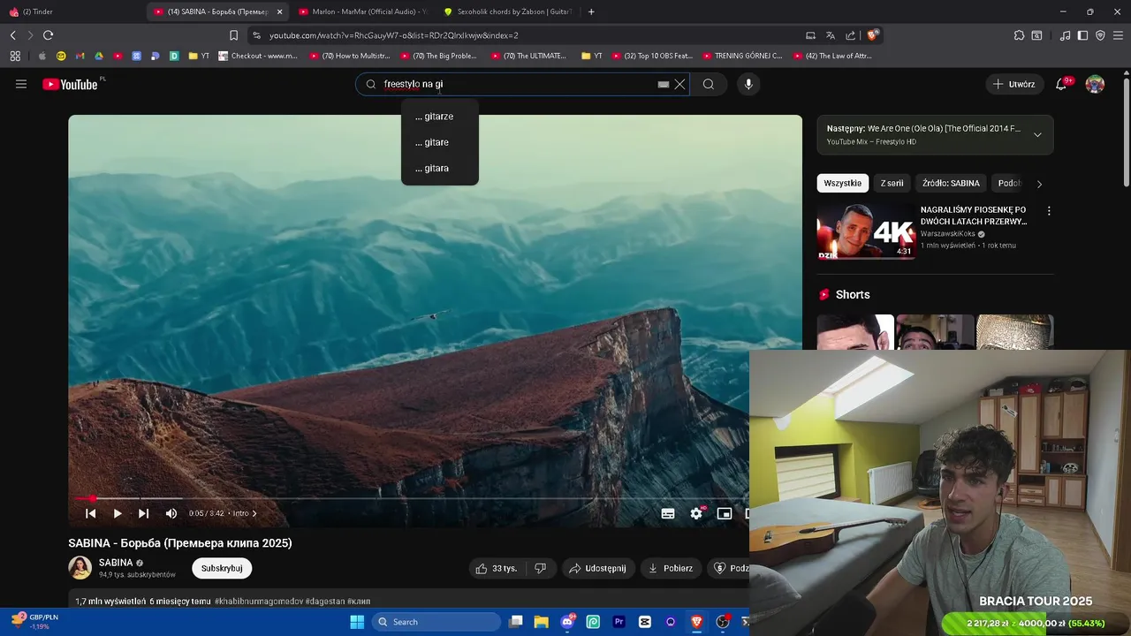Click the Utwórz create button
Image resolution: width=1131 pixels, height=636 pixels.
click(x=1013, y=84)
